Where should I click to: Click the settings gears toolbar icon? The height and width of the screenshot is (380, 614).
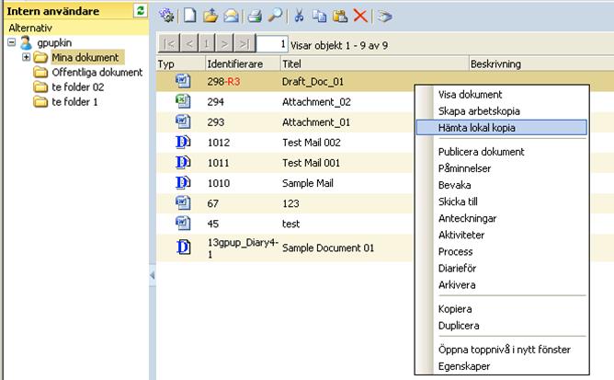(166, 16)
